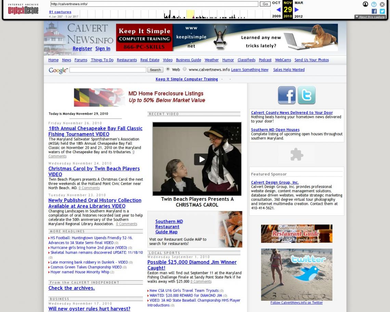390x312 pixels.
Task: Open the Weather nav item
Action: 212,60
